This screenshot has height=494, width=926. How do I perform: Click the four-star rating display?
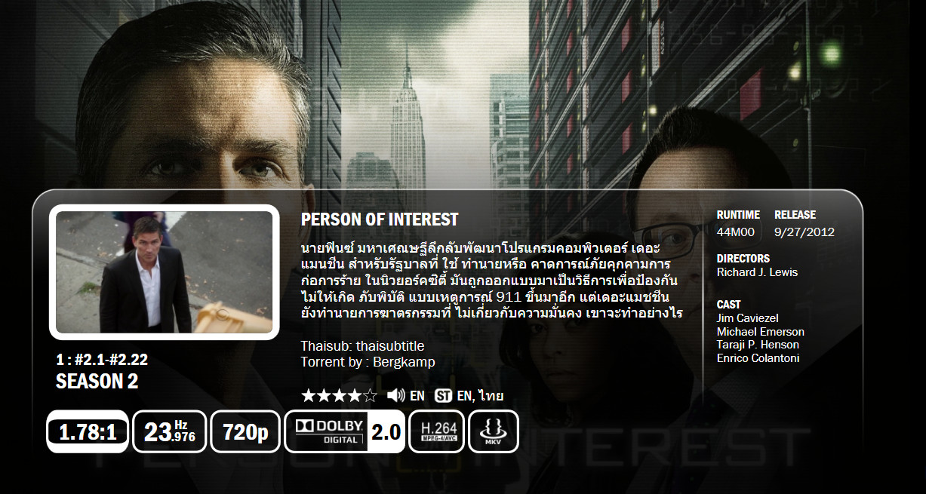click(x=339, y=395)
